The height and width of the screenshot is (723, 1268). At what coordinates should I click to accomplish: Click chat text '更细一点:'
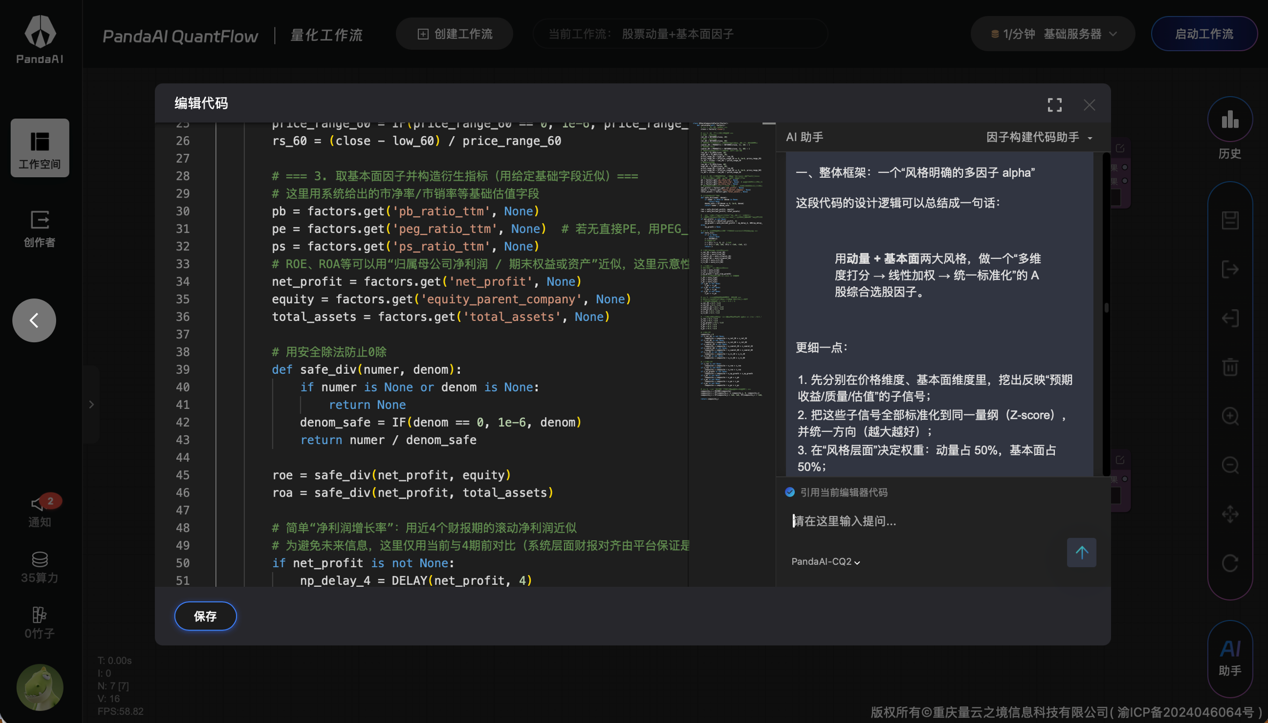pyautogui.click(x=821, y=348)
